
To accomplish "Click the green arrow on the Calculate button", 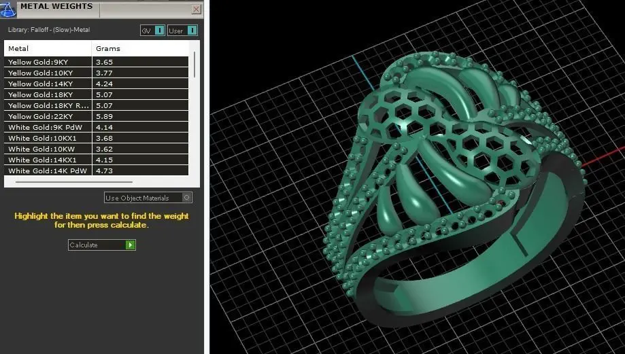I will (131, 245).
